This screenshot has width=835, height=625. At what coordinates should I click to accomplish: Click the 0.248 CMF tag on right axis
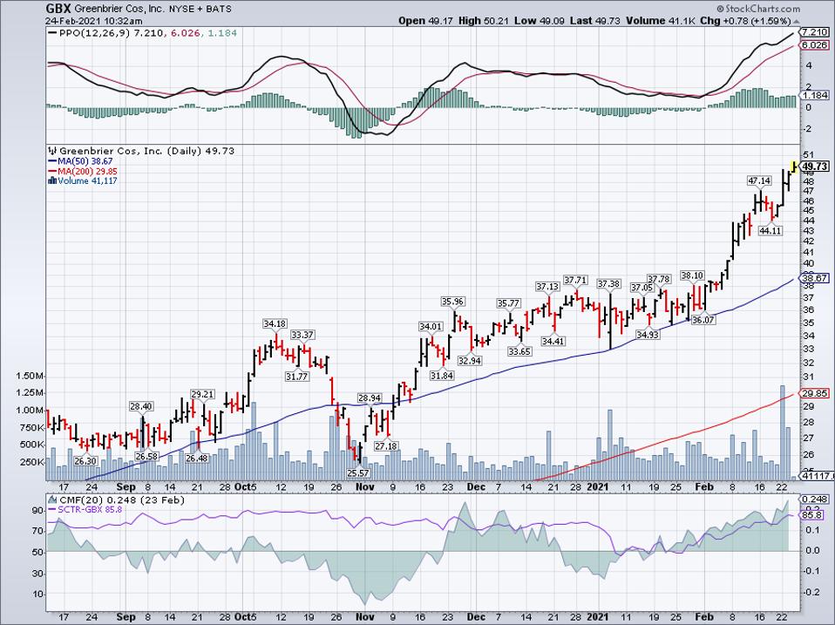(814, 499)
